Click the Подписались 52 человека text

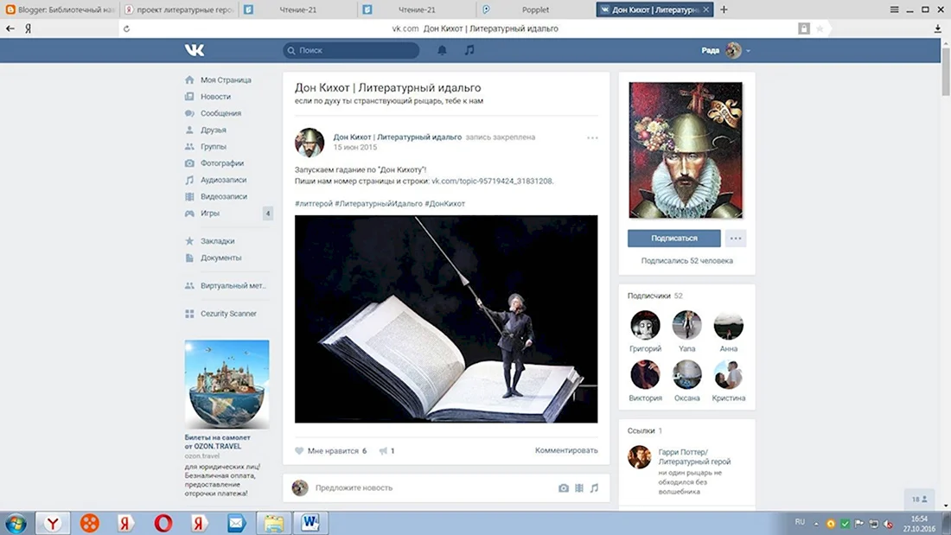click(x=686, y=261)
